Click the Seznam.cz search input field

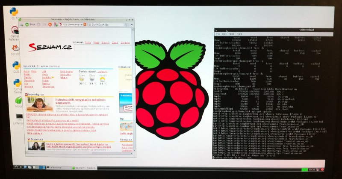point(103,48)
